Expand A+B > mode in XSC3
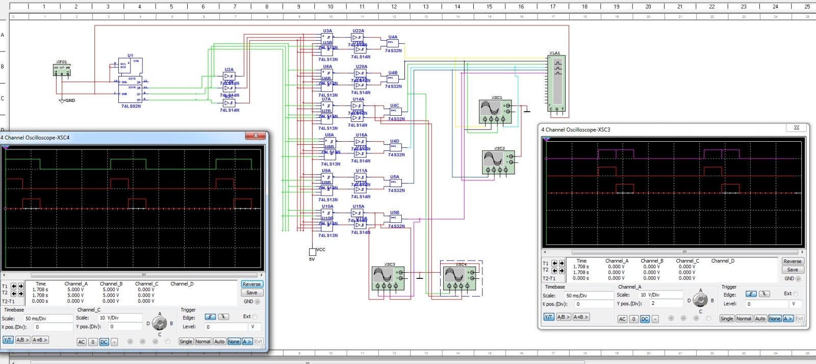816x364 pixels. 581,317
